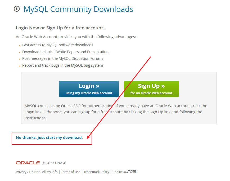
Task: Click the red Oracle logo
Action: point(28,163)
